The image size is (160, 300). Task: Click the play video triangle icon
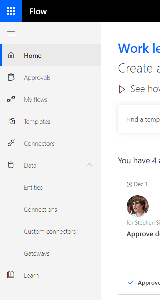[x=122, y=89]
